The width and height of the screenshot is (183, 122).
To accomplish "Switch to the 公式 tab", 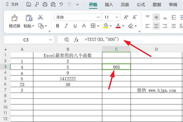I will pyautogui.click(x=141, y=5).
